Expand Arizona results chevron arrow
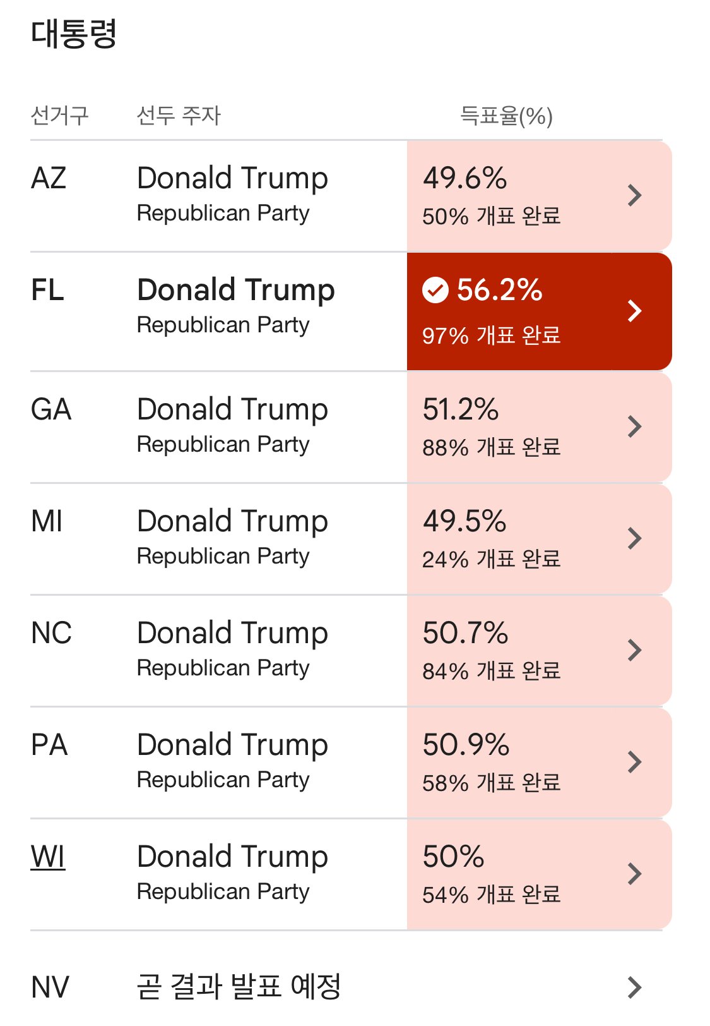The height and width of the screenshot is (1026, 710). point(634,195)
